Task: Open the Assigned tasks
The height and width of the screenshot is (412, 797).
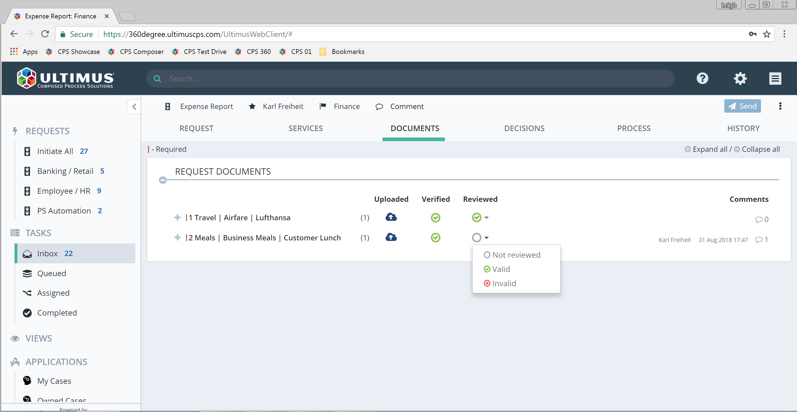Action: 53,293
